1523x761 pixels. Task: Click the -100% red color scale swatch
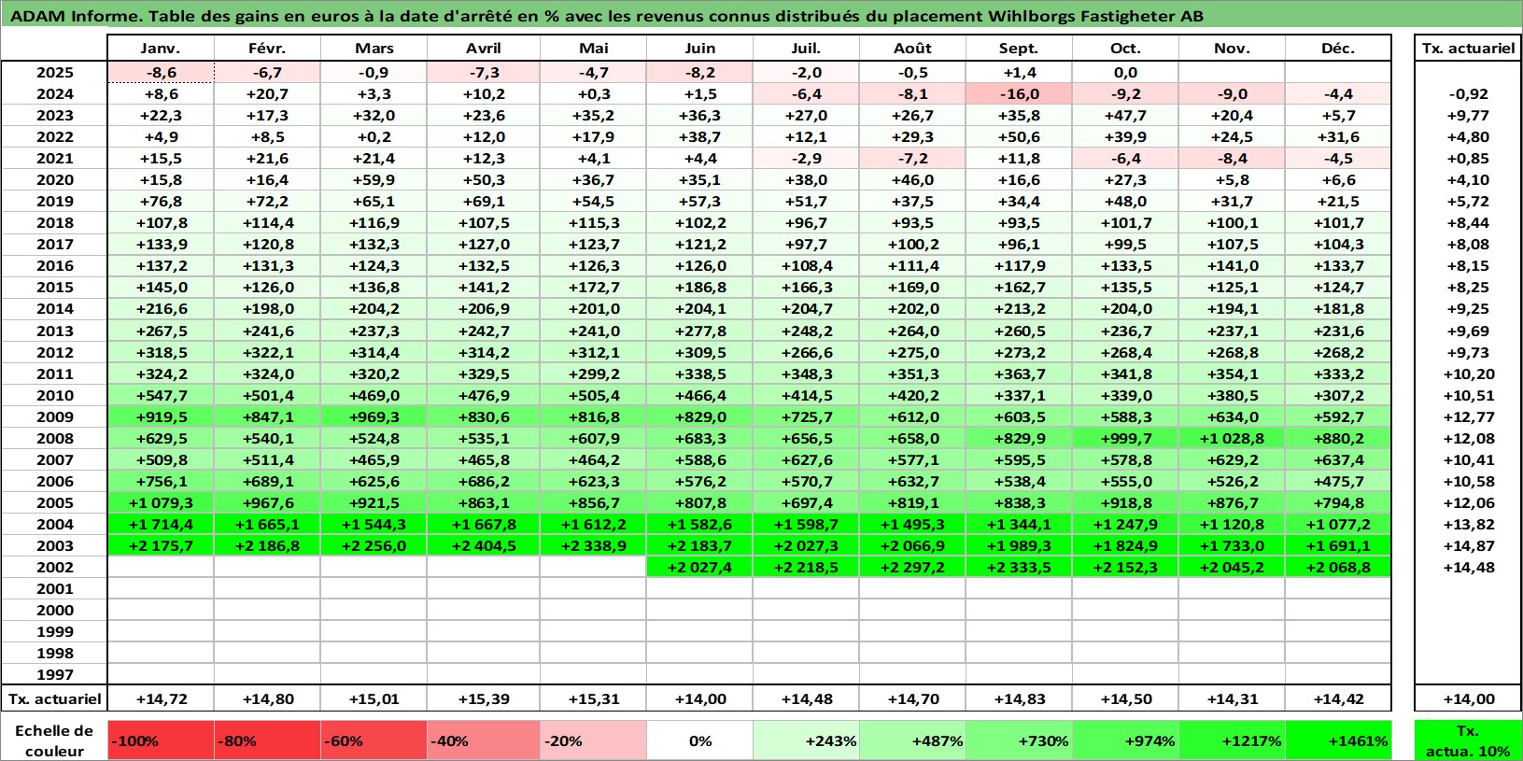point(161,740)
